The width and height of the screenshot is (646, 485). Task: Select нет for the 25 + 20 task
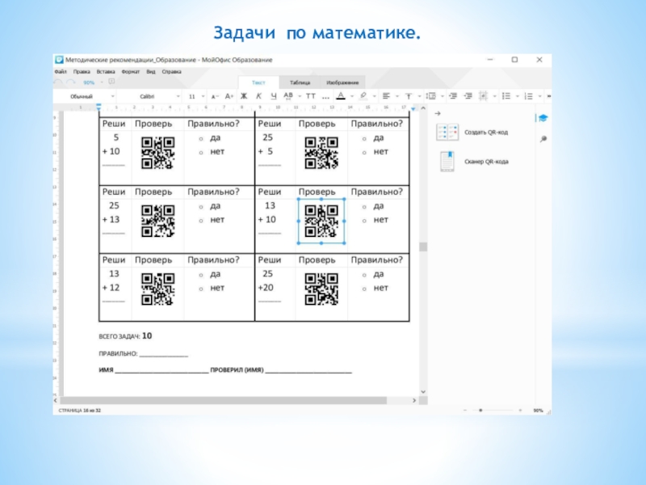point(364,289)
